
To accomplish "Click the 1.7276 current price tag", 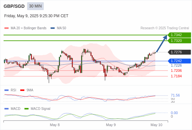I will pyautogui.click(x=179, y=52).
